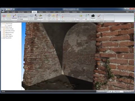Click the Bridge command
Screen dimensions: 135x101
(20, 19)
